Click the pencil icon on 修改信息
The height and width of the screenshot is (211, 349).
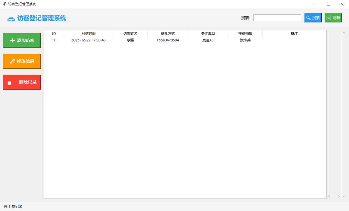[x=12, y=61]
